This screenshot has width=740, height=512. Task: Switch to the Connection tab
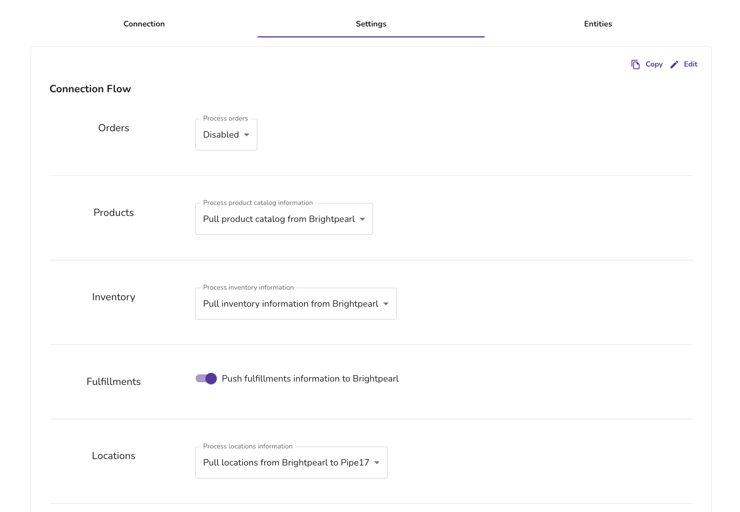tap(144, 24)
